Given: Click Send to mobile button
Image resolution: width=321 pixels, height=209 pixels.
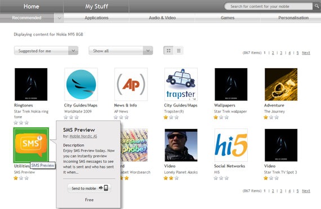Looking at the screenshot, I should [89, 188].
